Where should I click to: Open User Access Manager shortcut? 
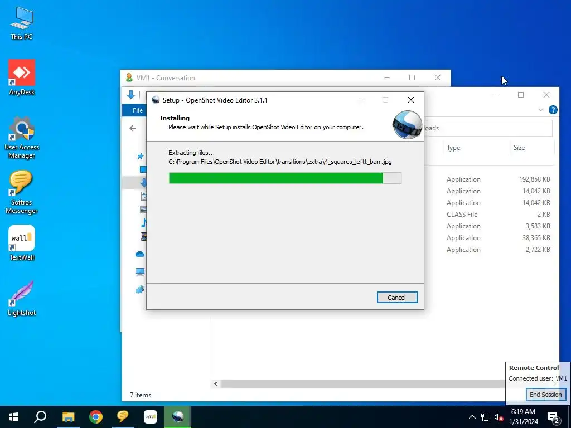click(22, 138)
